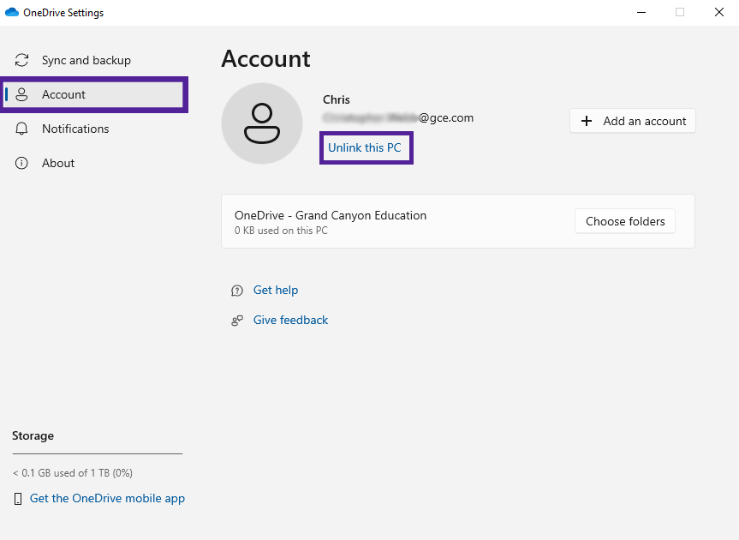Close the OneDrive Settings window

tap(719, 12)
